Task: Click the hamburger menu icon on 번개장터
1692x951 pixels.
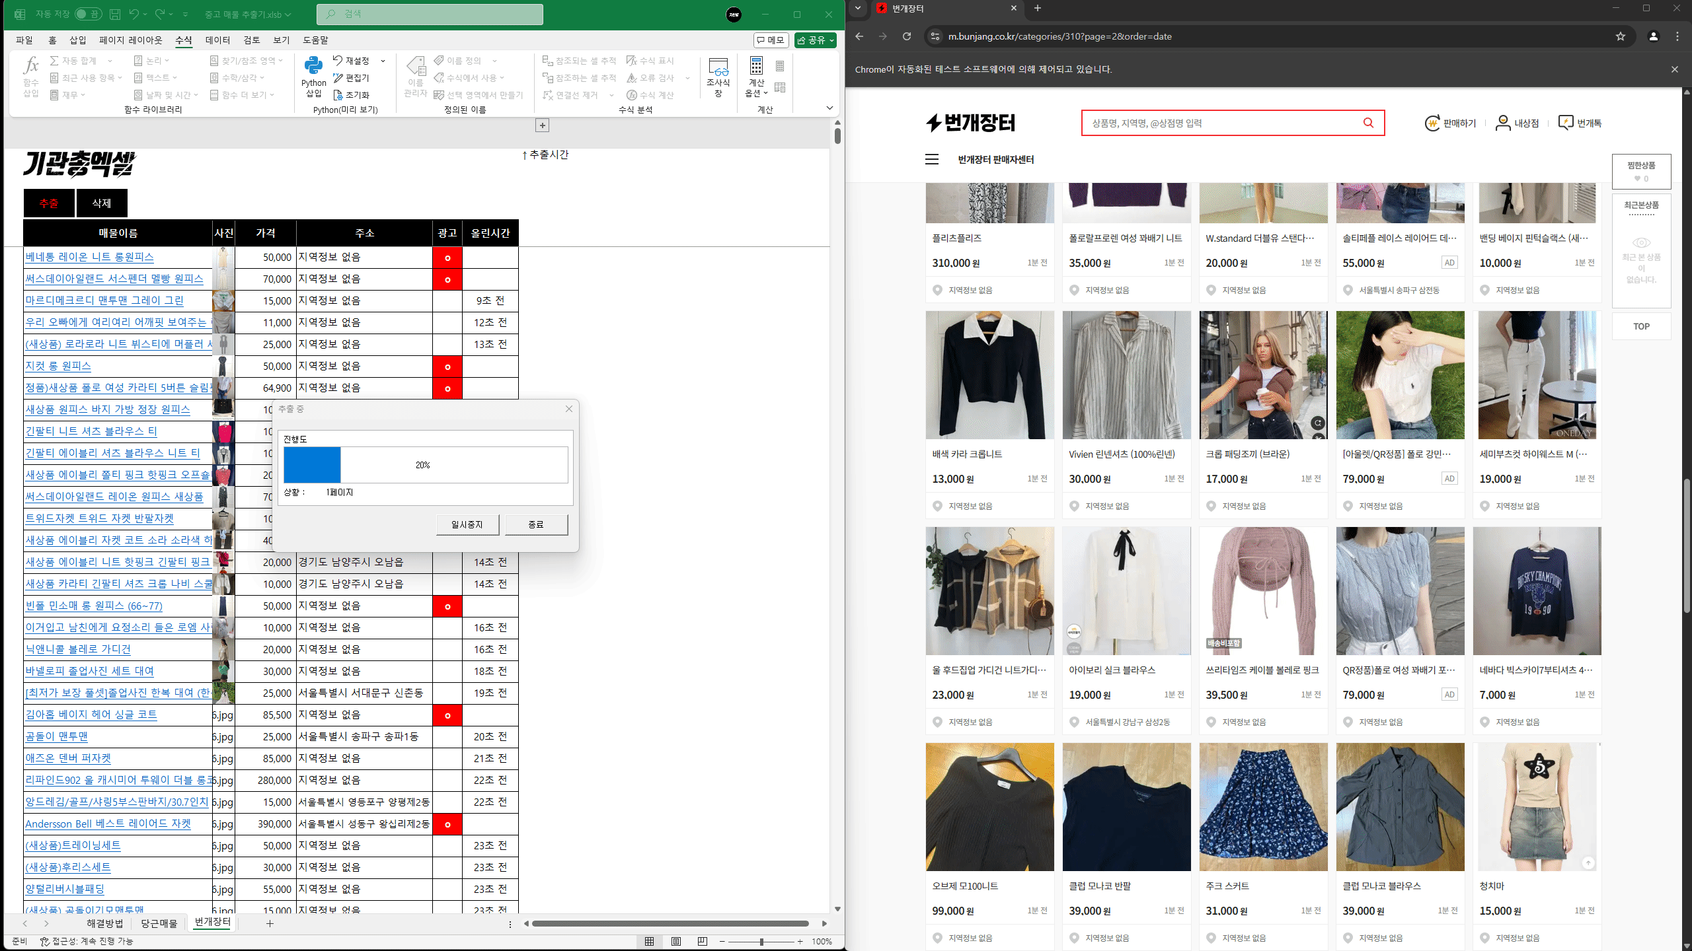Action: click(x=932, y=159)
